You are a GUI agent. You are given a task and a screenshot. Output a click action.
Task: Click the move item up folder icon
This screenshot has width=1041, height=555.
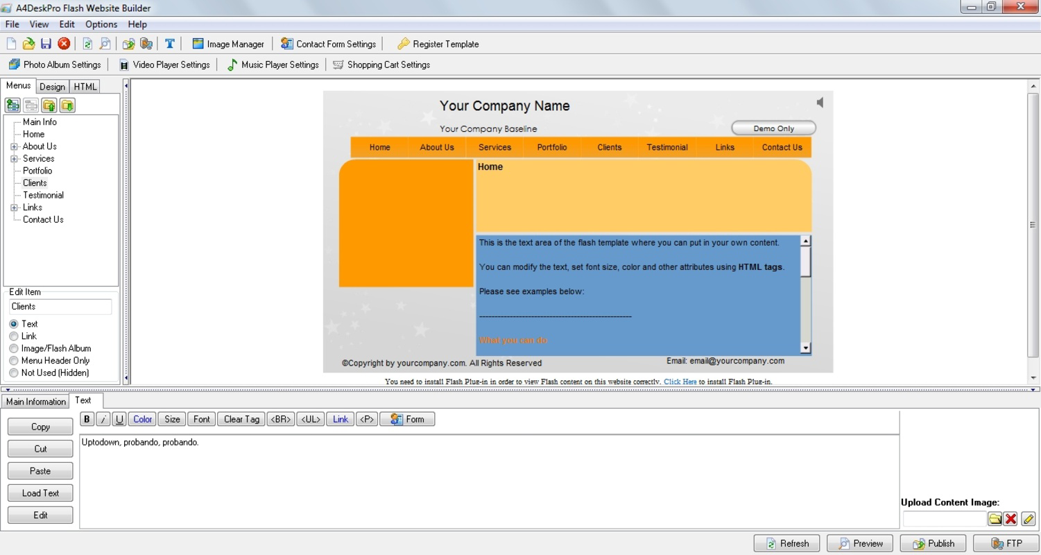[x=49, y=105]
